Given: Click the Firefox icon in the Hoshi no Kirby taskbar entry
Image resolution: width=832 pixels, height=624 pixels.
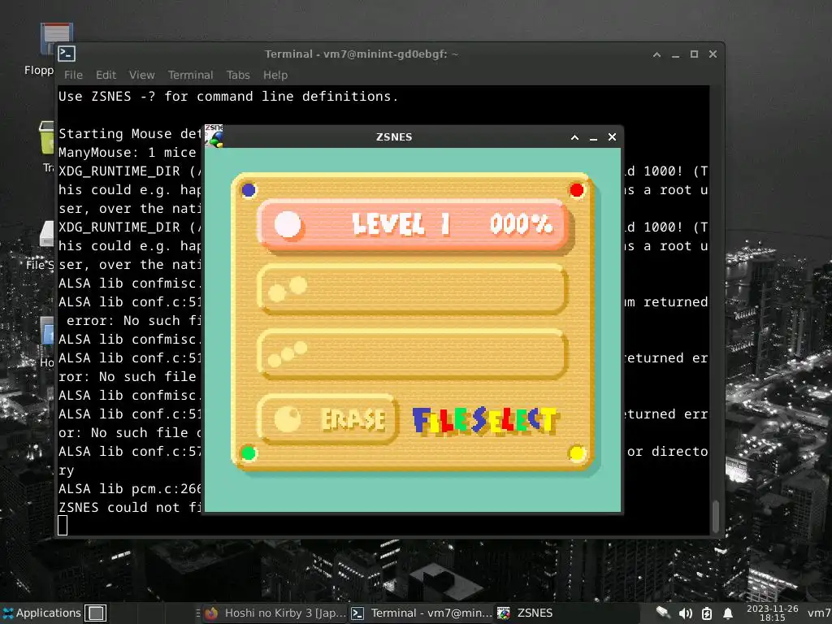Looking at the screenshot, I should click(212, 613).
